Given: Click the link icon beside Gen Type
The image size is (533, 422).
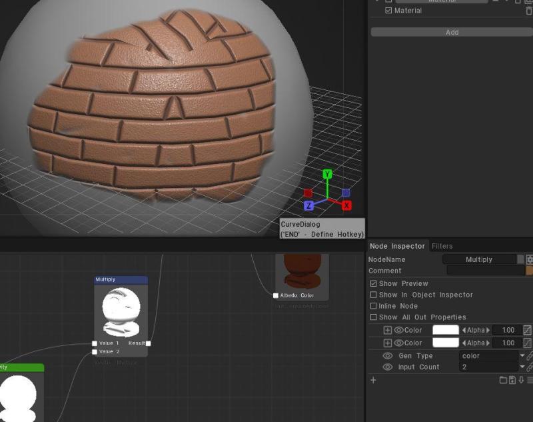Looking at the screenshot, I should [530, 356].
